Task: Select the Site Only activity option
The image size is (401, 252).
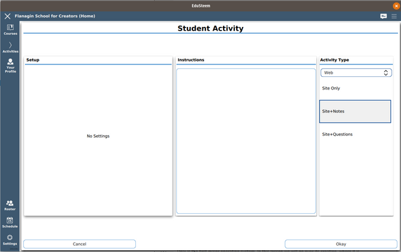Action: pyautogui.click(x=355, y=88)
